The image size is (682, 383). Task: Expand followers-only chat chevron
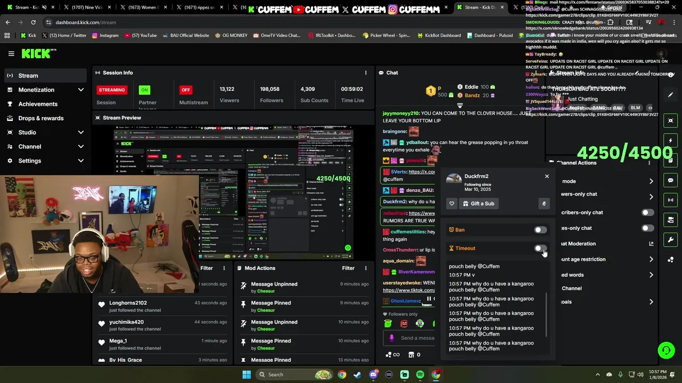pos(651,197)
